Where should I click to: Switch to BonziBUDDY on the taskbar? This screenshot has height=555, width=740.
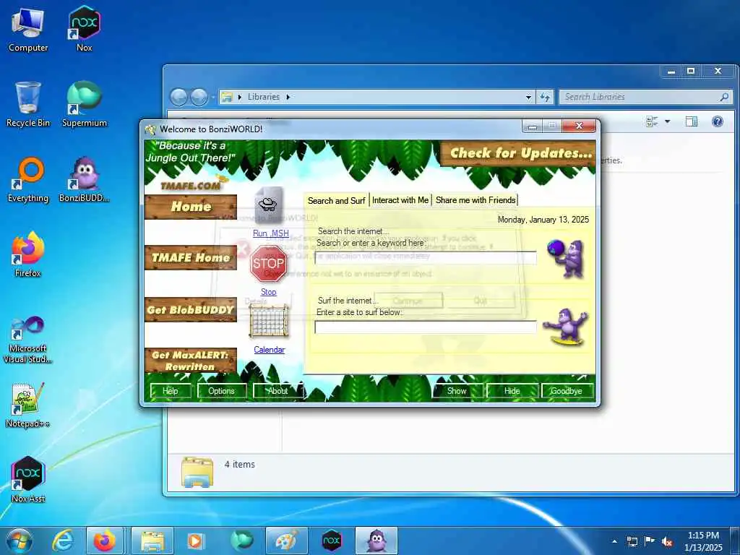click(376, 541)
